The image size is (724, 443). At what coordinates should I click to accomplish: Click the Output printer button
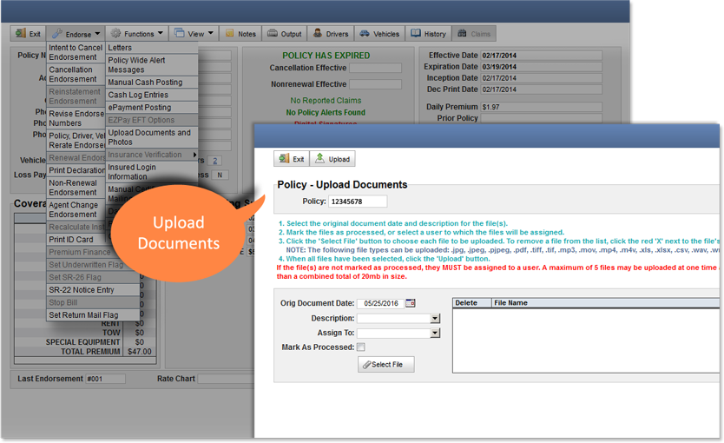click(x=285, y=34)
